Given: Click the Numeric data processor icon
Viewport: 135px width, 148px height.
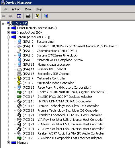Looking at the screenshot, I should [19, 65].
